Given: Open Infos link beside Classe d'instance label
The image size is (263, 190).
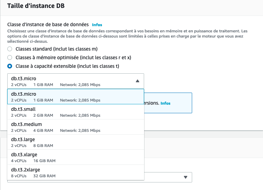Looking at the screenshot, I should [97, 25].
